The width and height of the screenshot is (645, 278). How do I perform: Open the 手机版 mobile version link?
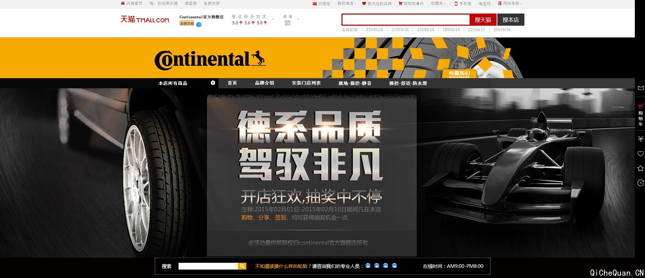(463, 3)
